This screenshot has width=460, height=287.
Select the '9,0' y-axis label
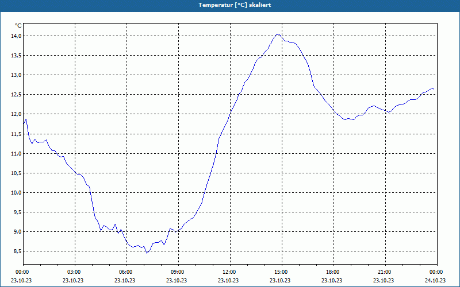point(18,232)
